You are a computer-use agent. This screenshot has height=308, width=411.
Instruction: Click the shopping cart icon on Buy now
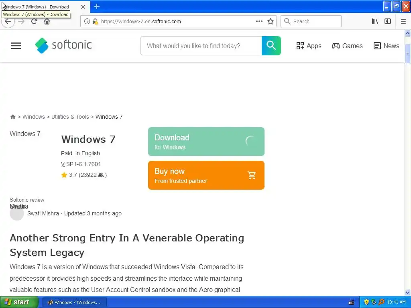pyautogui.click(x=252, y=175)
